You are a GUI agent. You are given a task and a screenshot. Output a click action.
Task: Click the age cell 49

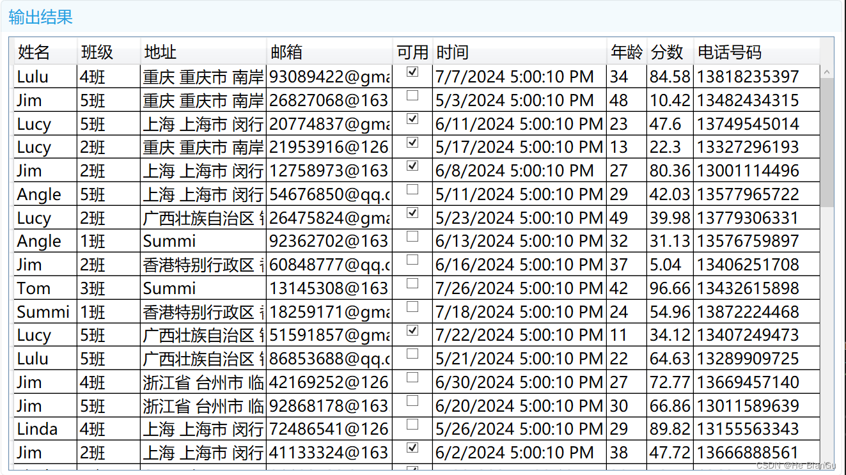(x=627, y=218)
